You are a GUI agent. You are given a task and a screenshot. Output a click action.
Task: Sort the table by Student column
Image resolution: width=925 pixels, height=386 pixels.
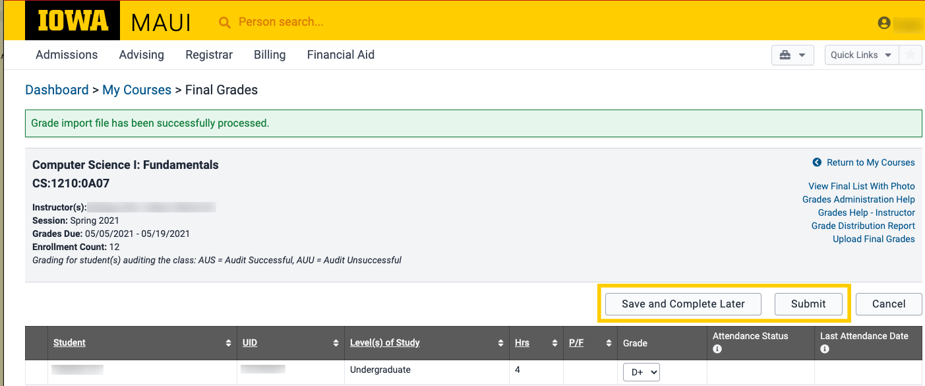tap(70, 342)
